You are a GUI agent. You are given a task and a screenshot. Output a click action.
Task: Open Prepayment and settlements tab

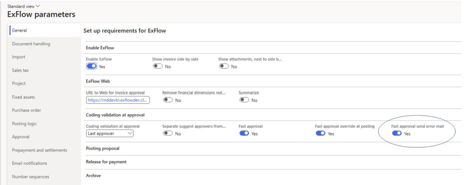(x=45, y=150)
